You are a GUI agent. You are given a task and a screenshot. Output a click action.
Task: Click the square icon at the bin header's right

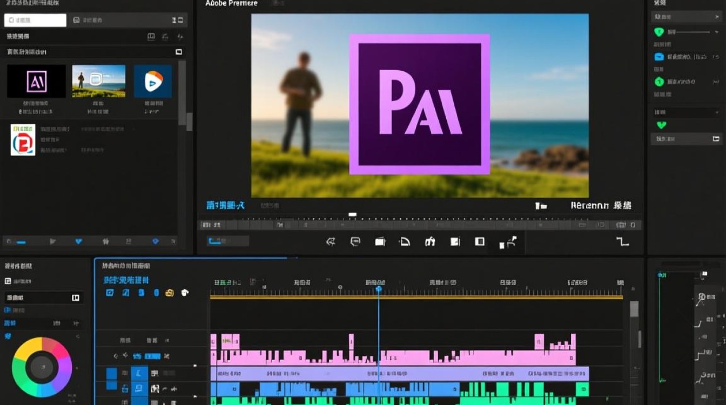click(179, 52)
